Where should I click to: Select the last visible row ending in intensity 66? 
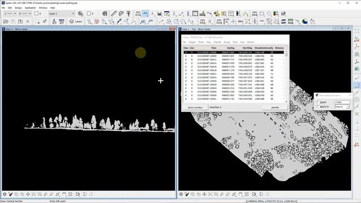(x=234, y=99)
